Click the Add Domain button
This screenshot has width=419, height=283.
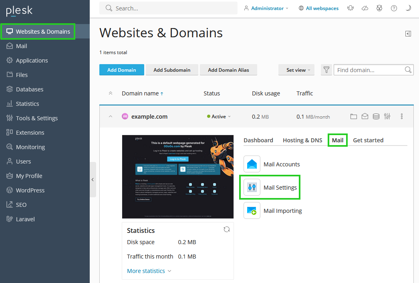coord(121,70)
